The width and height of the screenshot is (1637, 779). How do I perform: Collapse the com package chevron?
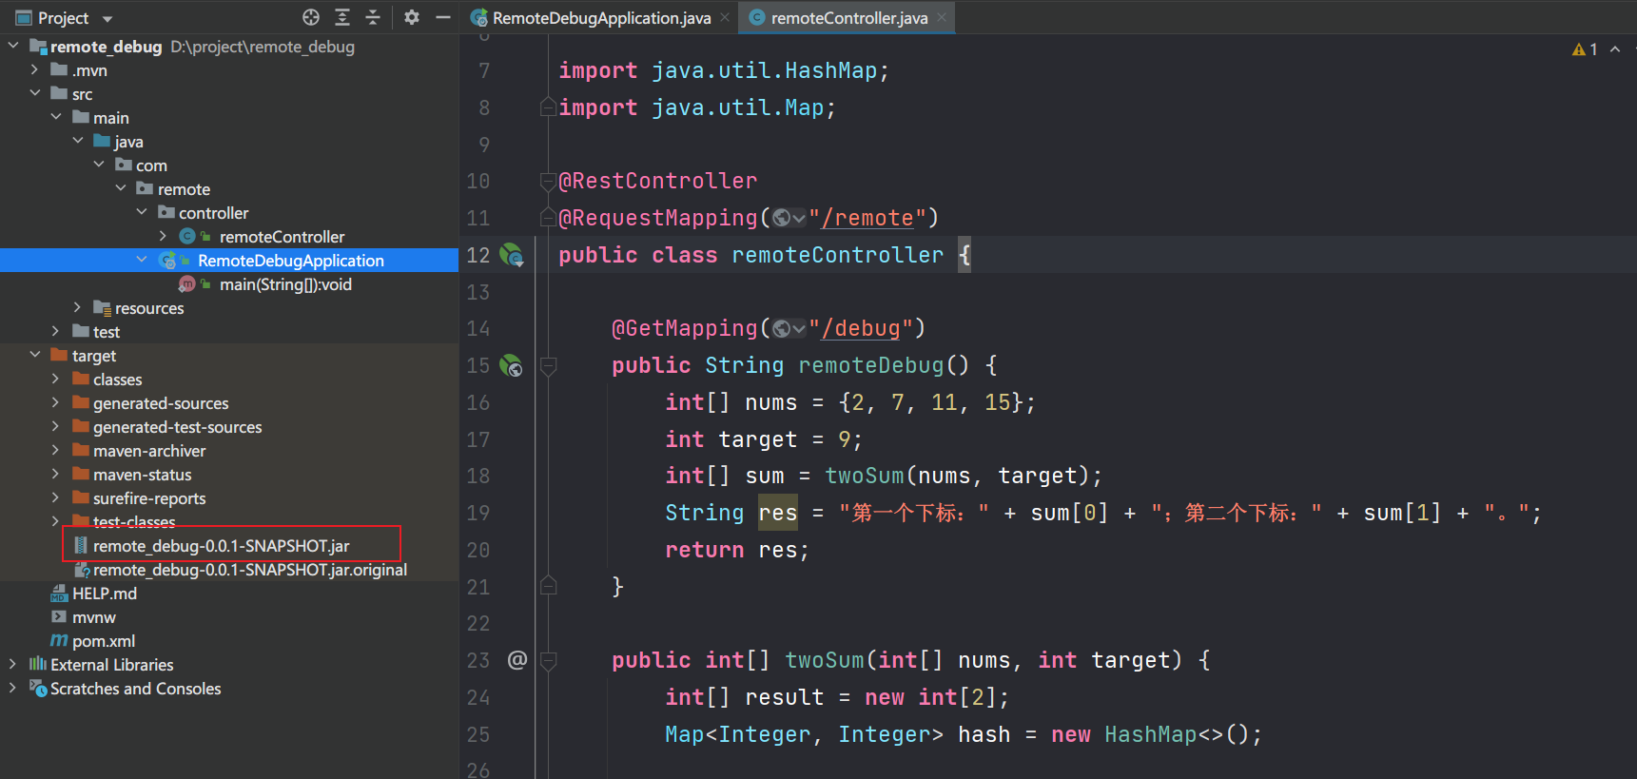(99, 165)
